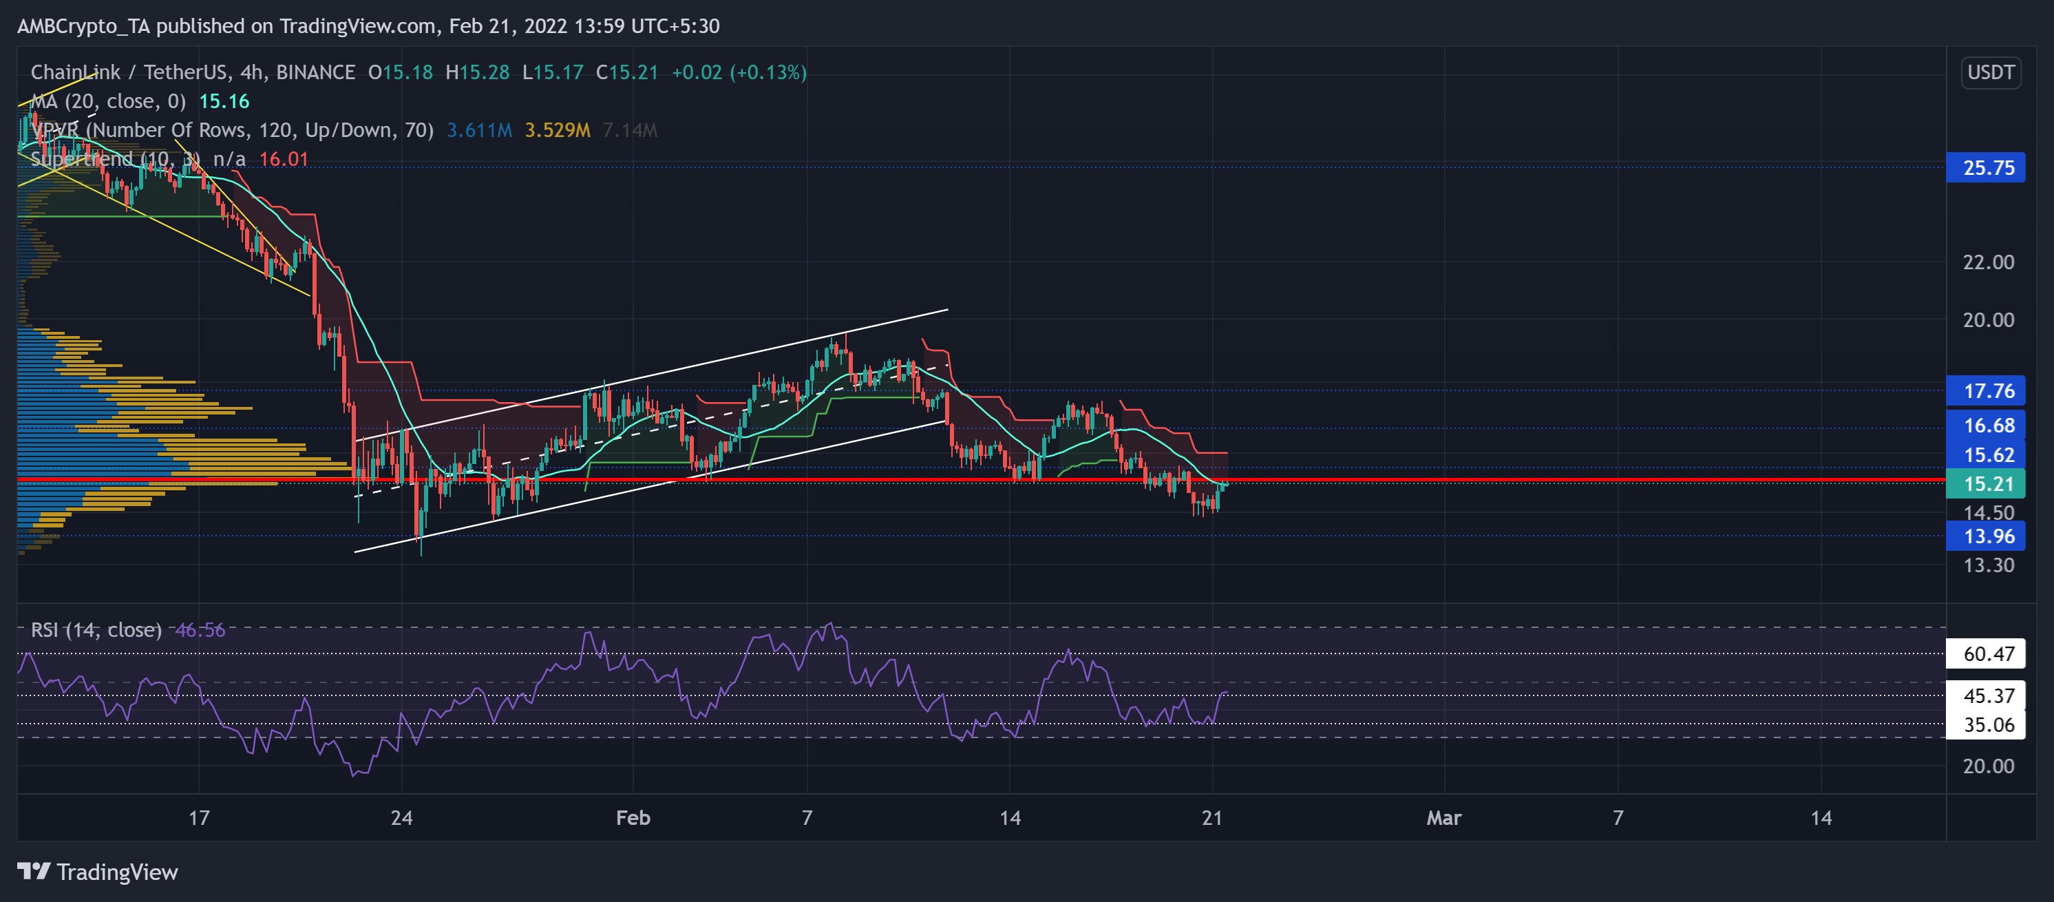Click the published header text
The image size is (2054, 902).
pyautogui.click(x=368, y=25)
